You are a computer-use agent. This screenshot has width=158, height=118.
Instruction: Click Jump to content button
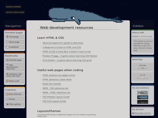13,7
